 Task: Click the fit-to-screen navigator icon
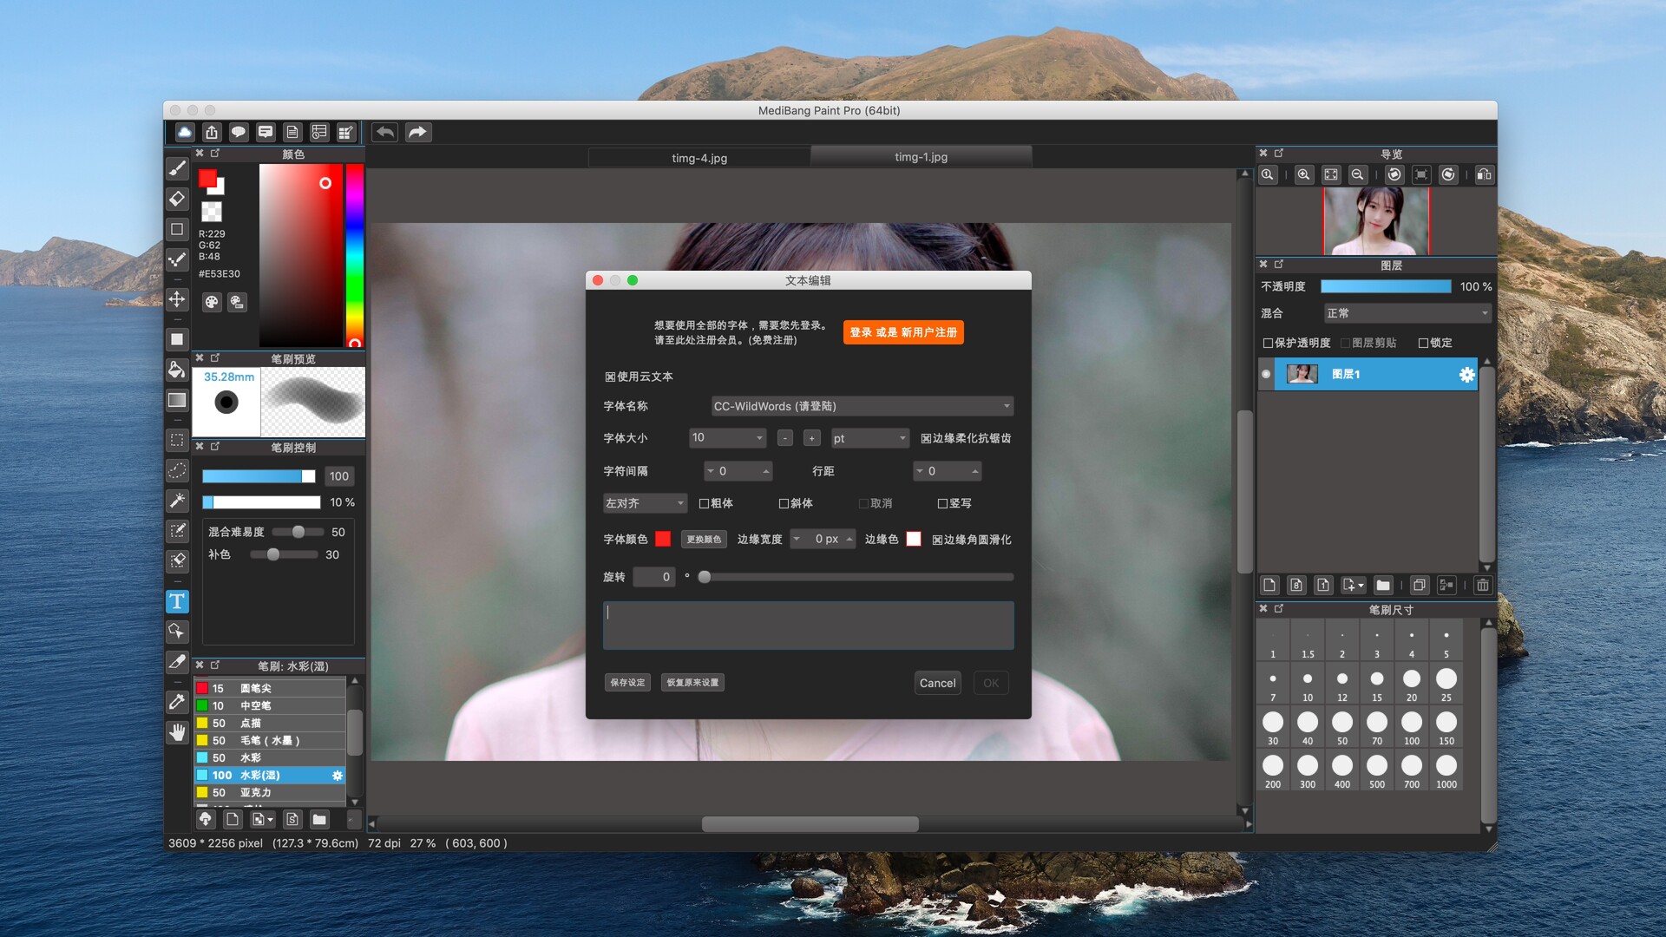[1331, 174]
